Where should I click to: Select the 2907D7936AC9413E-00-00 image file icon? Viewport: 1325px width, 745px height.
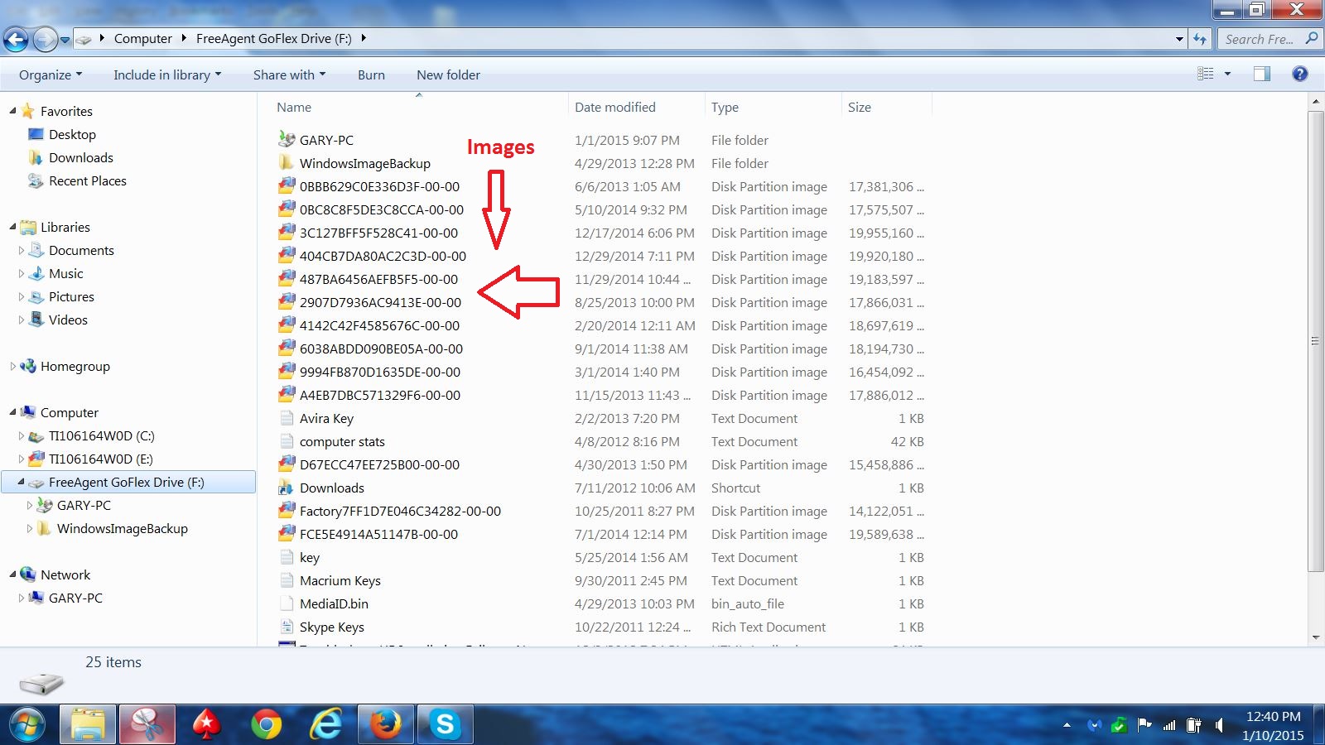pos(287,301)
